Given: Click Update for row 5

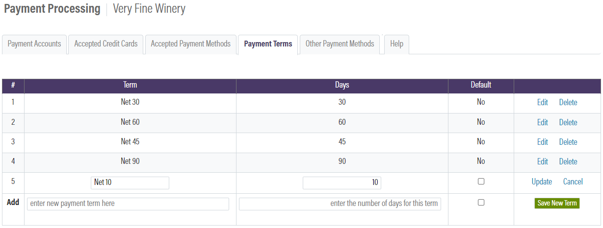Looking at the screenshot, I should 542,182.
